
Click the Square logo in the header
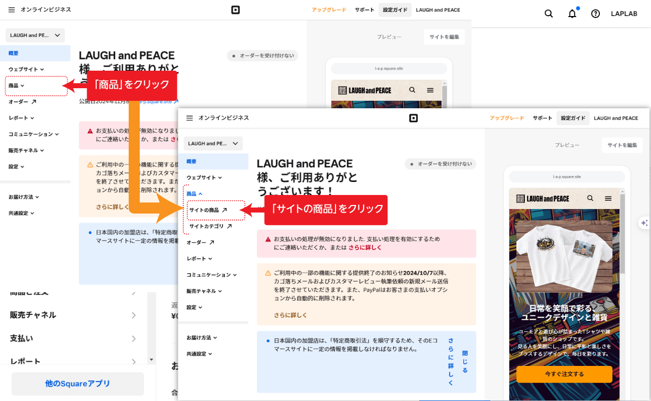[234, 10]
